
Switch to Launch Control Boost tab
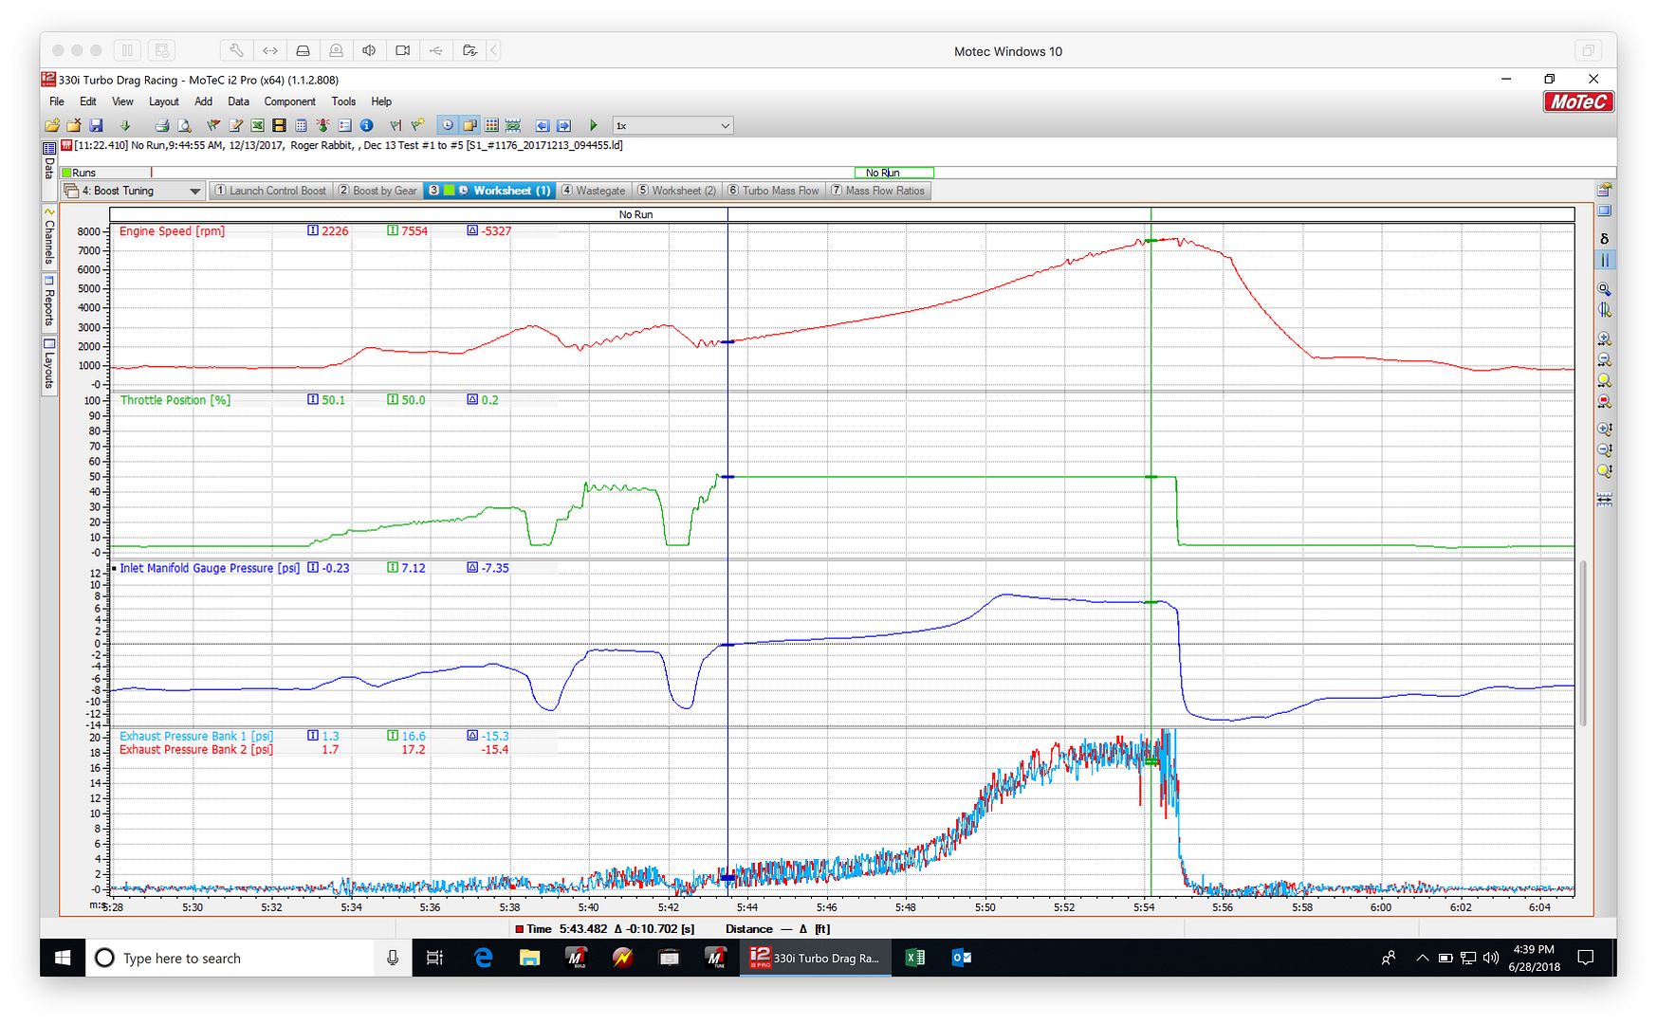click(270, 191)
